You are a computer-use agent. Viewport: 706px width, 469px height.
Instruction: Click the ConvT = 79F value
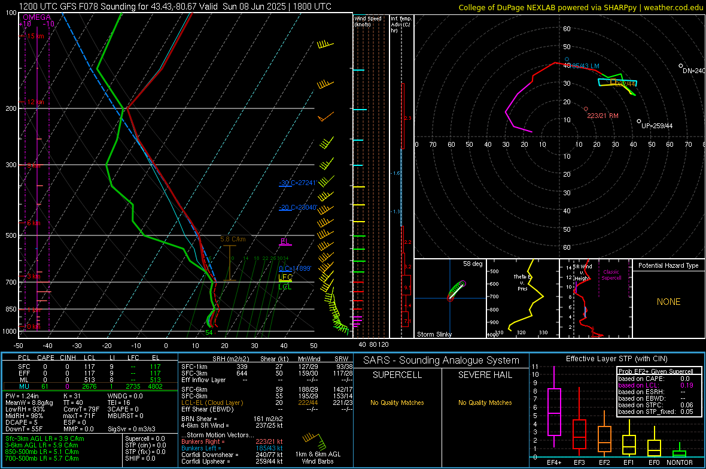81,409
